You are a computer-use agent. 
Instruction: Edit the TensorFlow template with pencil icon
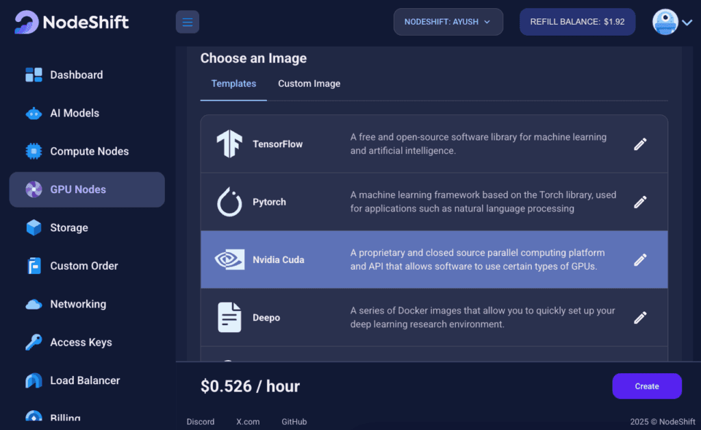pos(640,144)
